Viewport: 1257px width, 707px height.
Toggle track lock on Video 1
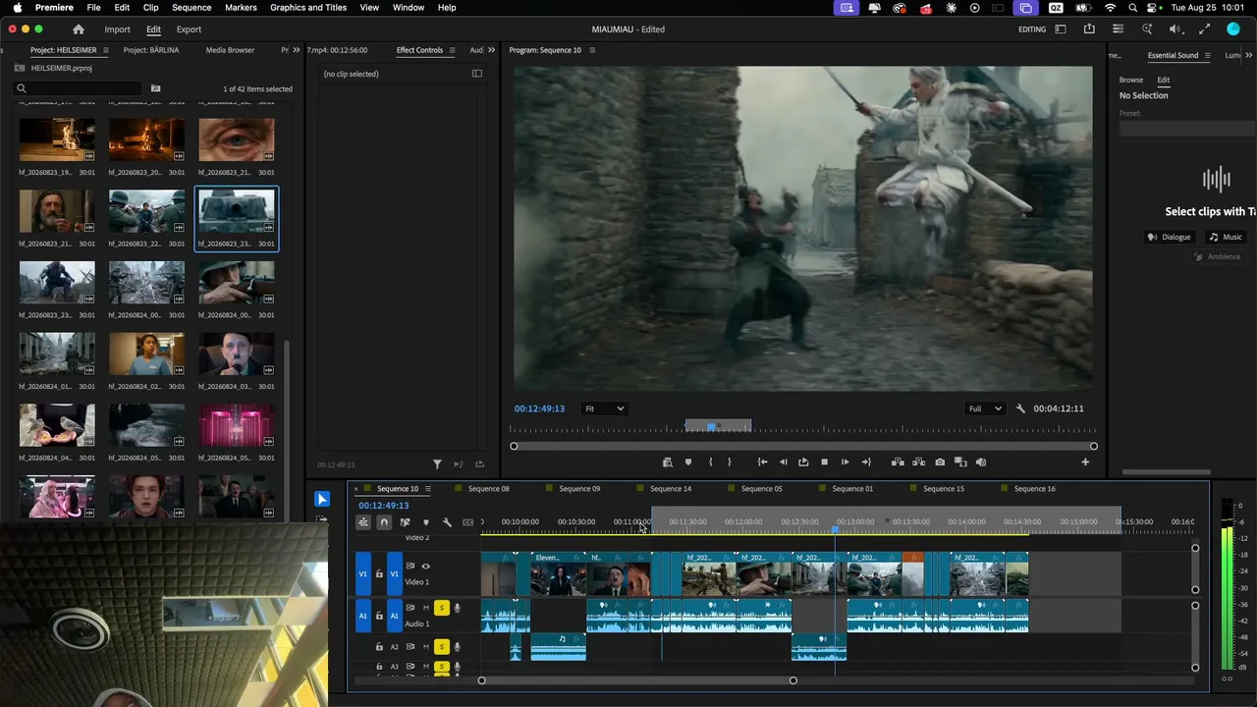click(379, 573)
